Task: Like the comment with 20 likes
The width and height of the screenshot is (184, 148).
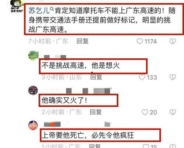Action: 145,112
